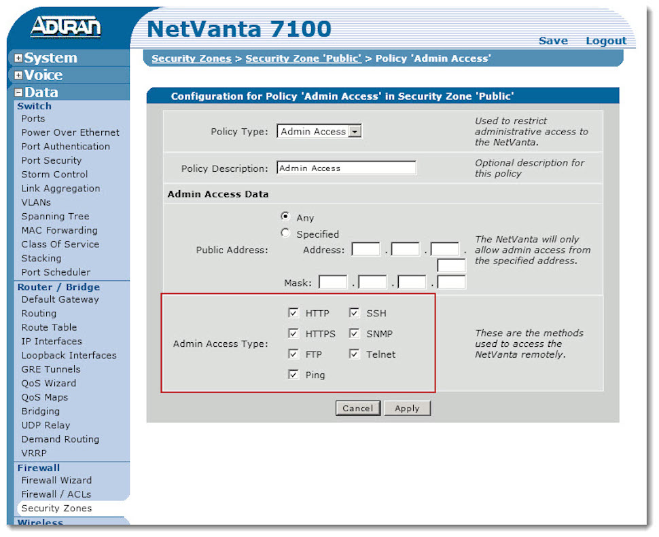Open MAC Forwarding page
The image size is (659, 537).
pyautogui.click(x=59, y=231)
